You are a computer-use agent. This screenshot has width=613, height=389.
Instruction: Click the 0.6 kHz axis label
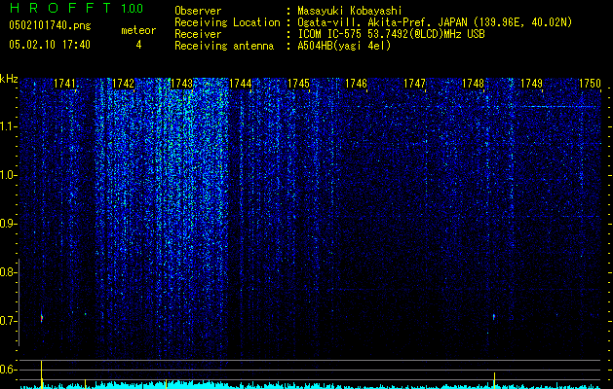tap(8, 370)
